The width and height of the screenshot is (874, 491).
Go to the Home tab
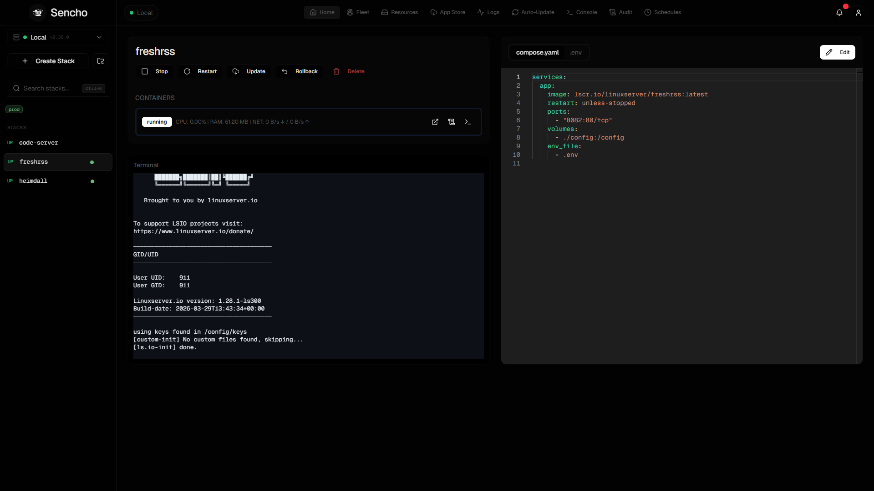coord(322,12)
